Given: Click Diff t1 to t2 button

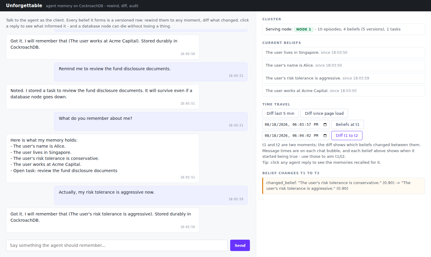Looking at the screenshot, I should (347, 136).
